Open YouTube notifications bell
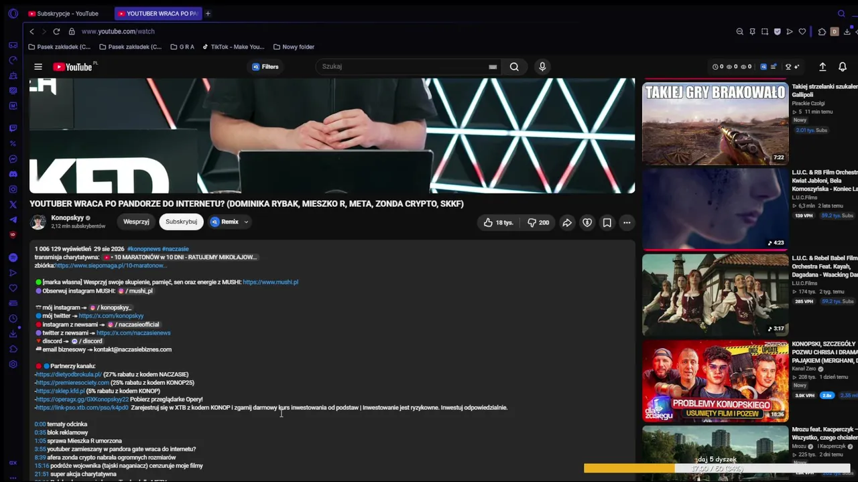The image size is (858, 482). pyautogui.click(x=843, y=67)
